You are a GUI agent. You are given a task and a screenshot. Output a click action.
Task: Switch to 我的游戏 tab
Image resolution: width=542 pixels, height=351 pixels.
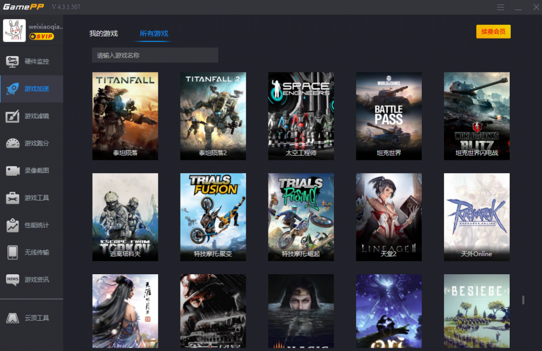(x=103, y=33)
